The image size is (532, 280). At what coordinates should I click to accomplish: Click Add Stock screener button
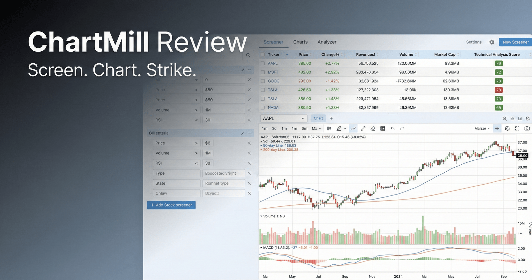[171, 205]
